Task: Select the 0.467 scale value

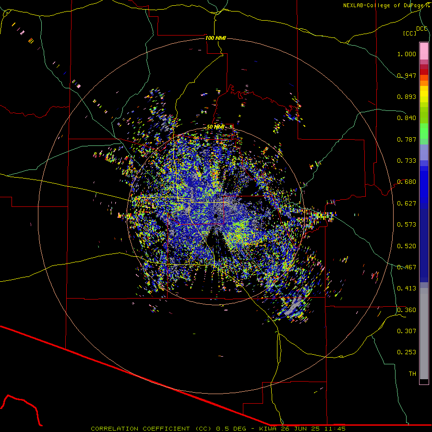Action: (407, 267)
